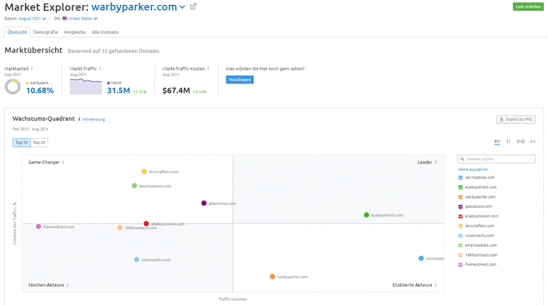Uncheck the zennioptical.com checkbox
Screen dimensions: 548x305
pos(460,177)
